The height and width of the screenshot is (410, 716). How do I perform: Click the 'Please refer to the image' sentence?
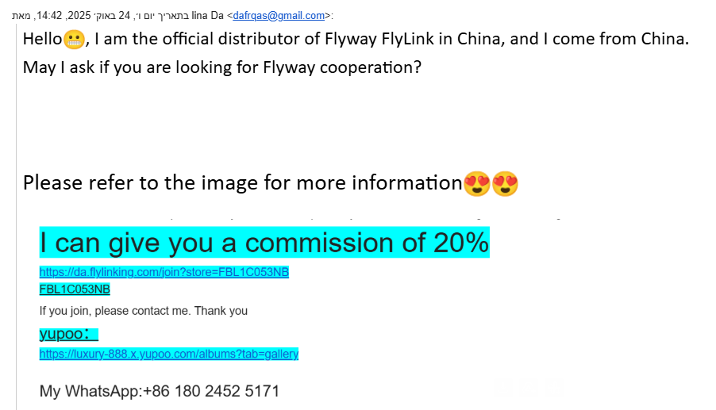tap(242, 183)
